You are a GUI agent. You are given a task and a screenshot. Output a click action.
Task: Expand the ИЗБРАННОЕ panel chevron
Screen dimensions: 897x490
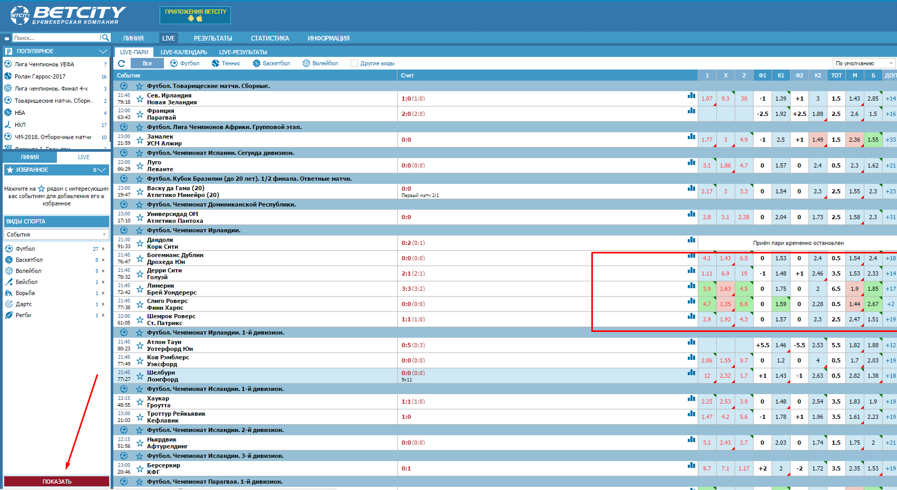pos(102,170)
